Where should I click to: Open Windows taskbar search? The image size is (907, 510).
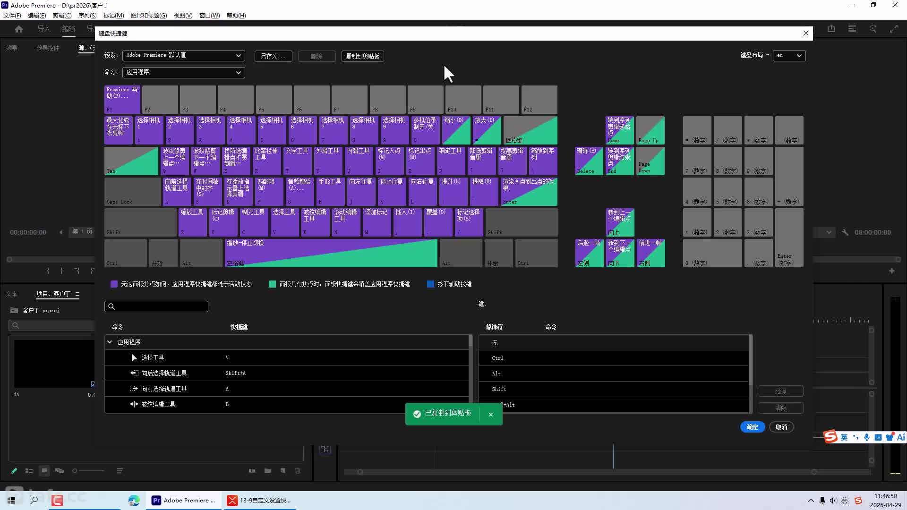click(34, 501)
